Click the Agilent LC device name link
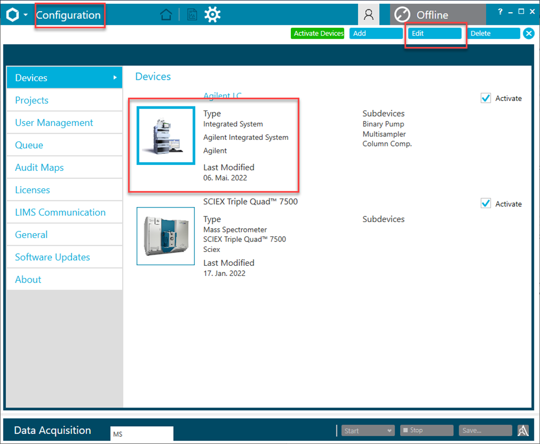The image size is (540, 444). coord(223,95)
